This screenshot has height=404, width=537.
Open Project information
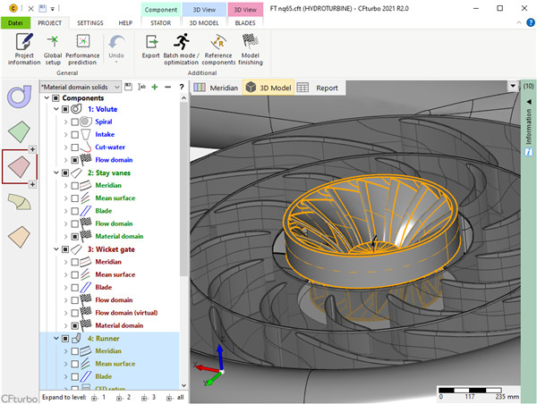24,49
